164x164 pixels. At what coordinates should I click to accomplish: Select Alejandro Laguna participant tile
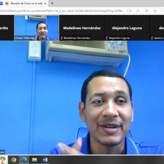(x=127, y=28)
